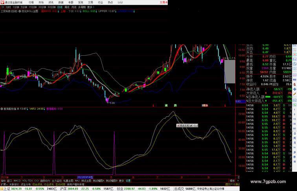
Task: Open the 行情 menu
Action: [x=31, y=2]
